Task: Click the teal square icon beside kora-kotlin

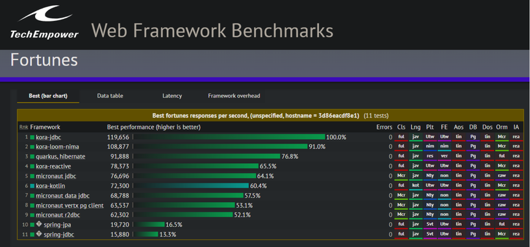Action: point(32,186)
